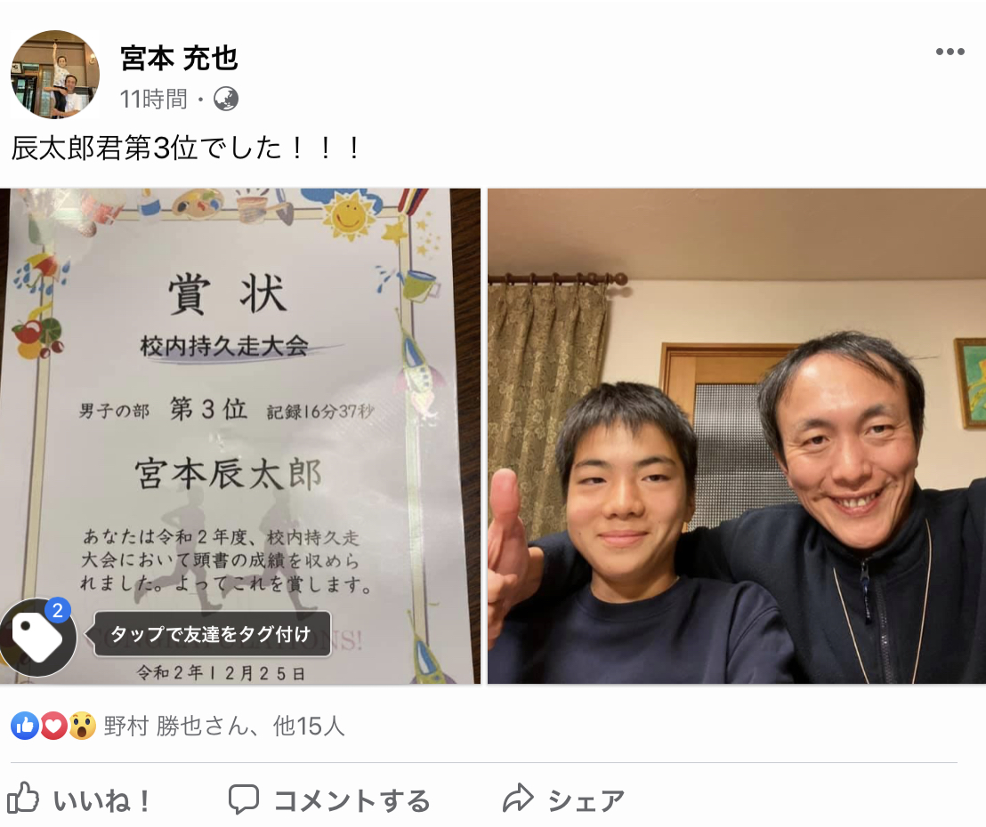The height and width of the screenshot is (827, 986).
Task: Tap the thumbs-up like outline icon
Action: coord(23,798)
